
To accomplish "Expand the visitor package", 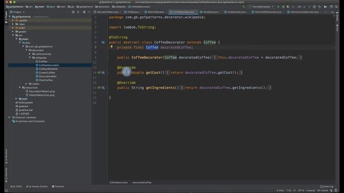I will (x=26, y=84).
